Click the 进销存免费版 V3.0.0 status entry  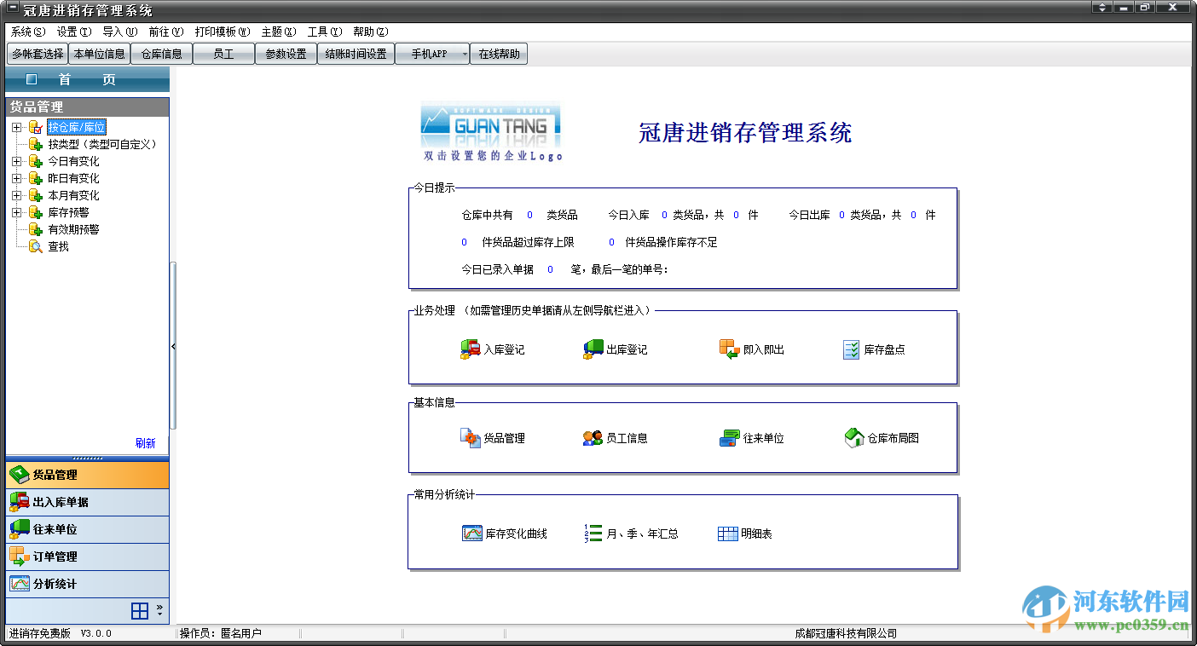point(61,633)
